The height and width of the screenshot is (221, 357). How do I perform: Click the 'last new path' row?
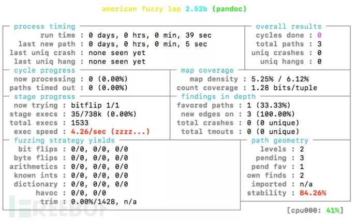113,44
